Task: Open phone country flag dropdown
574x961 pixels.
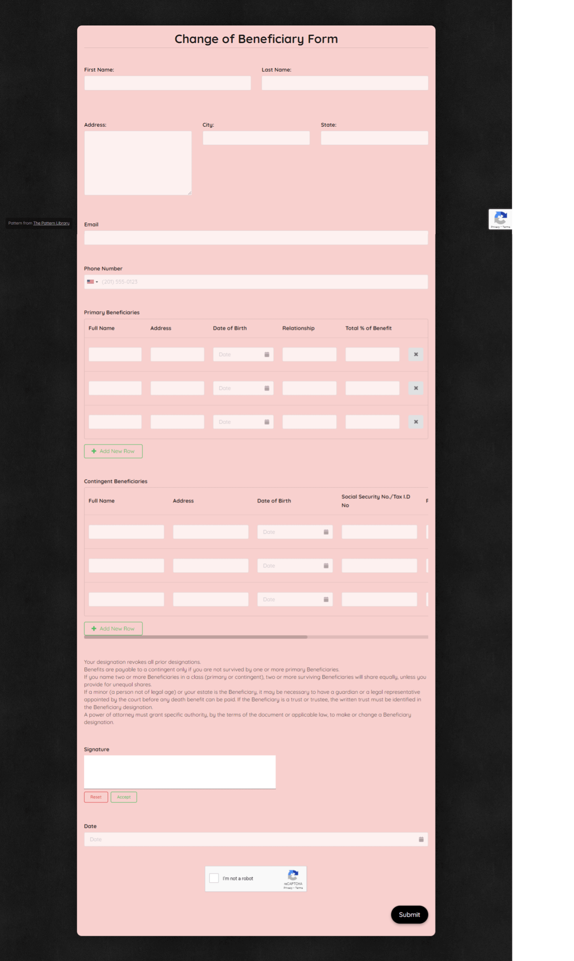Action: point(93,281)
